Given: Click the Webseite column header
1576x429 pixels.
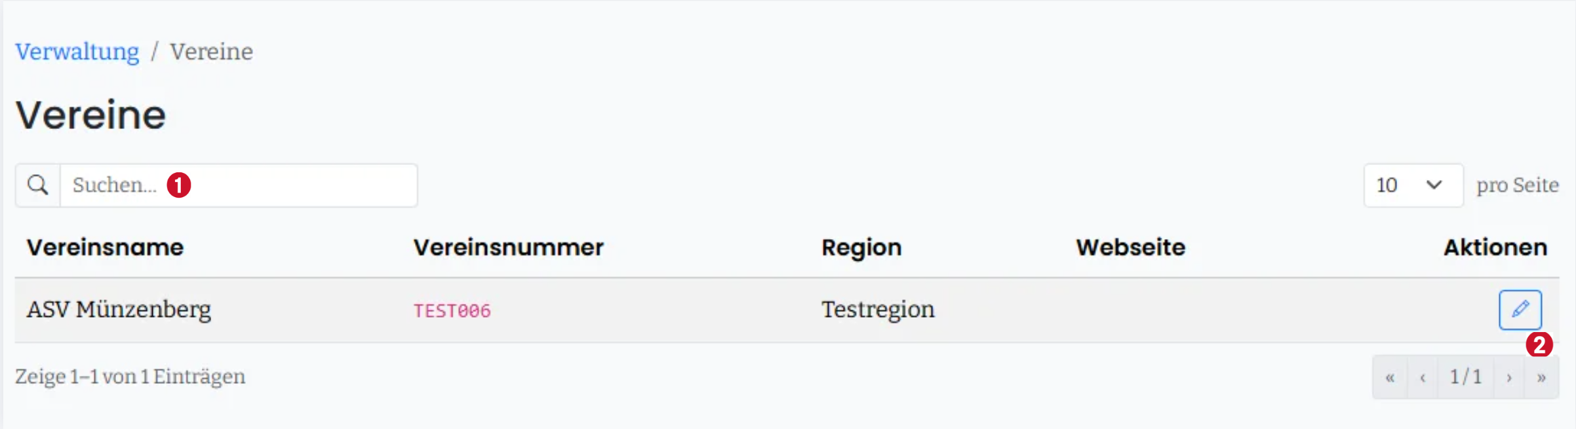Looking at the screenshot, I should click(1130, 248).
